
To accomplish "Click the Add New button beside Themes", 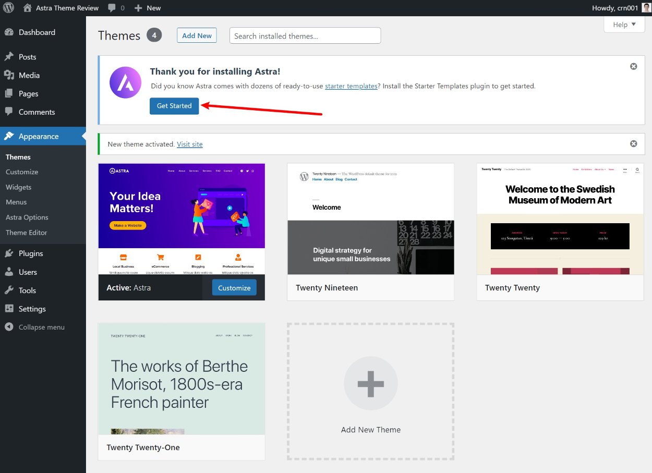I will point(197,35).
